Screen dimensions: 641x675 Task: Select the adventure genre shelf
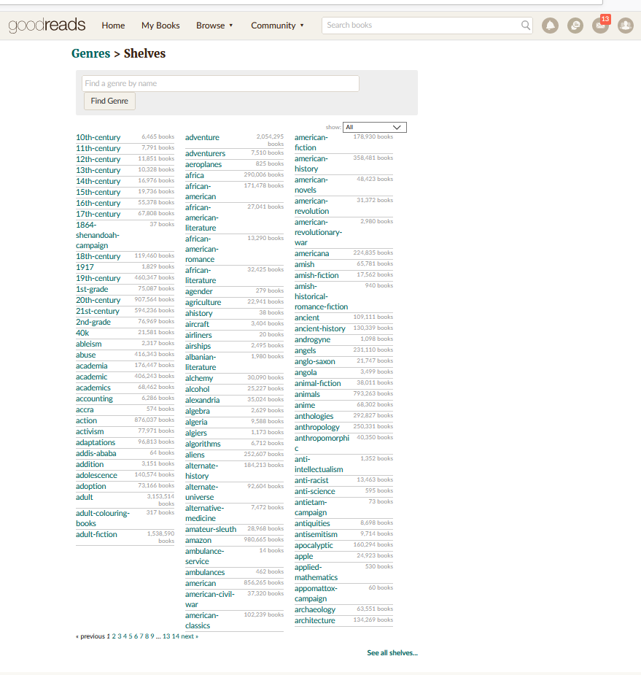(202, 137)
